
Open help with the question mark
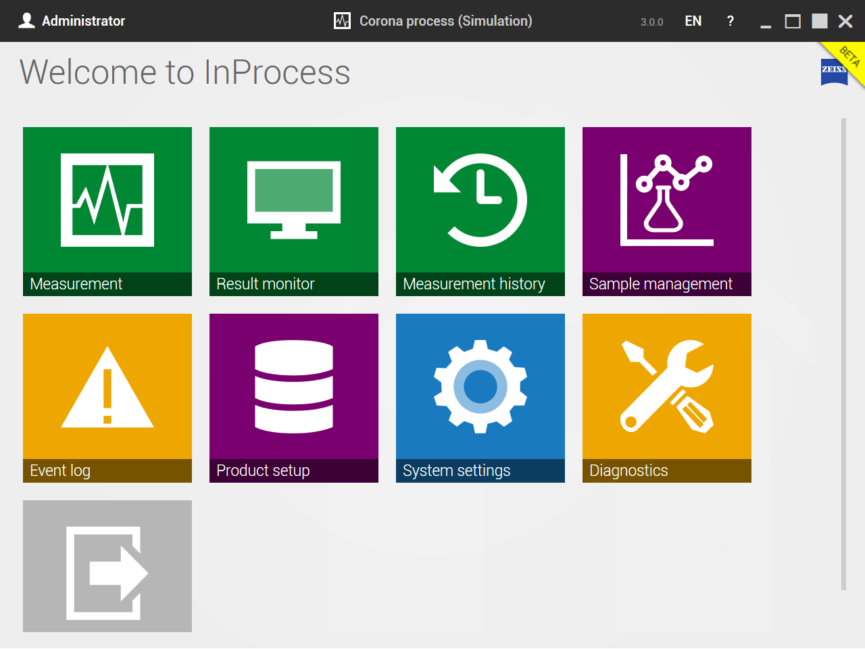pos(731,21)
